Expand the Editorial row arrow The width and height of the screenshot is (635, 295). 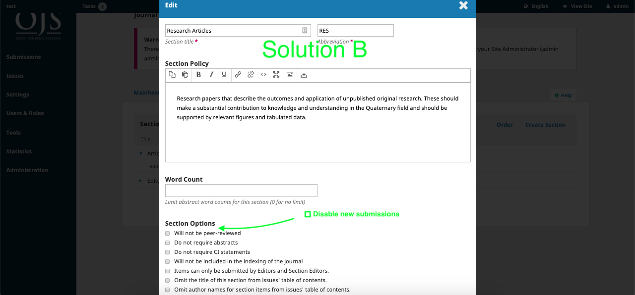140,181
